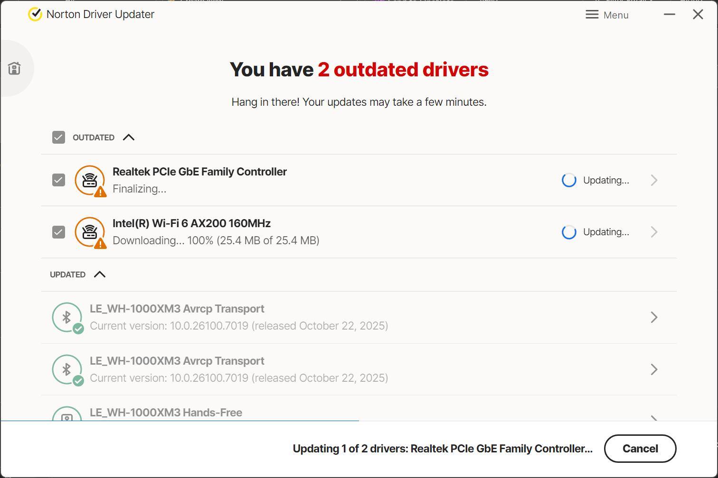The width and height of the screenshot is (718, 478).
Task: Collapse the UPDATED section chevron
Action: pyautogui.click(x=100, y=275)
